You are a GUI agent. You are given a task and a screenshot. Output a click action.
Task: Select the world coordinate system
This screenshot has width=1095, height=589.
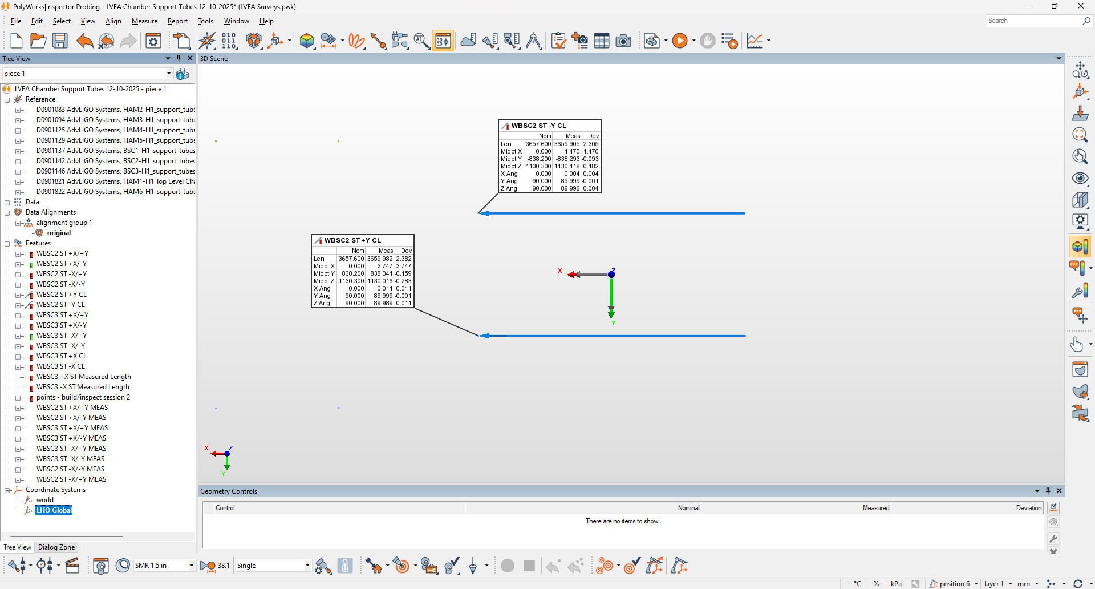pos(45,500)
